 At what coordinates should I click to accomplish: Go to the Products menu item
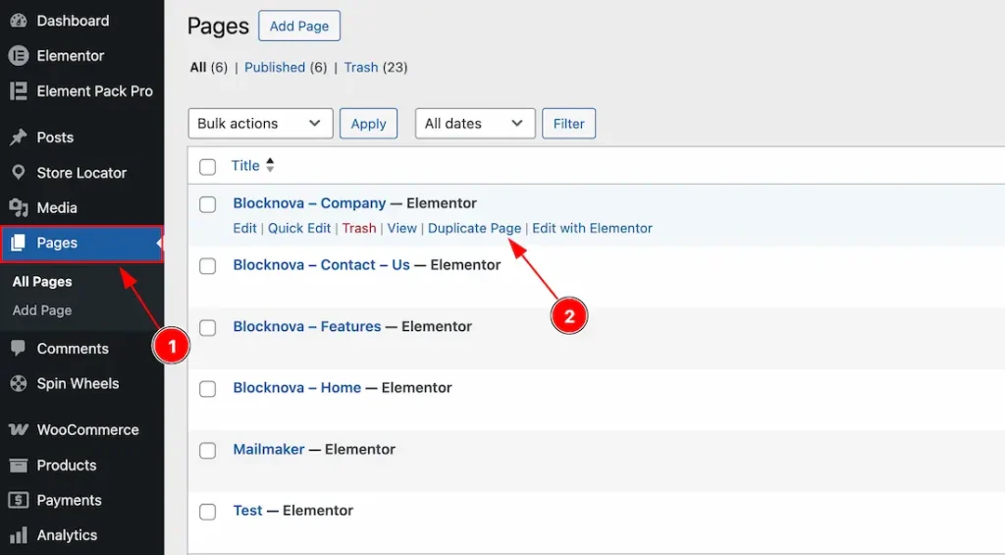coord(67,466)
